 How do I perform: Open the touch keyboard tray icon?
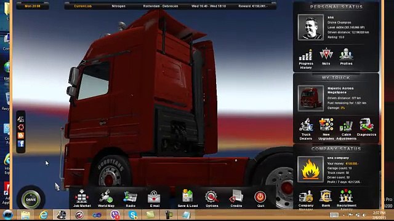[334, 215]
